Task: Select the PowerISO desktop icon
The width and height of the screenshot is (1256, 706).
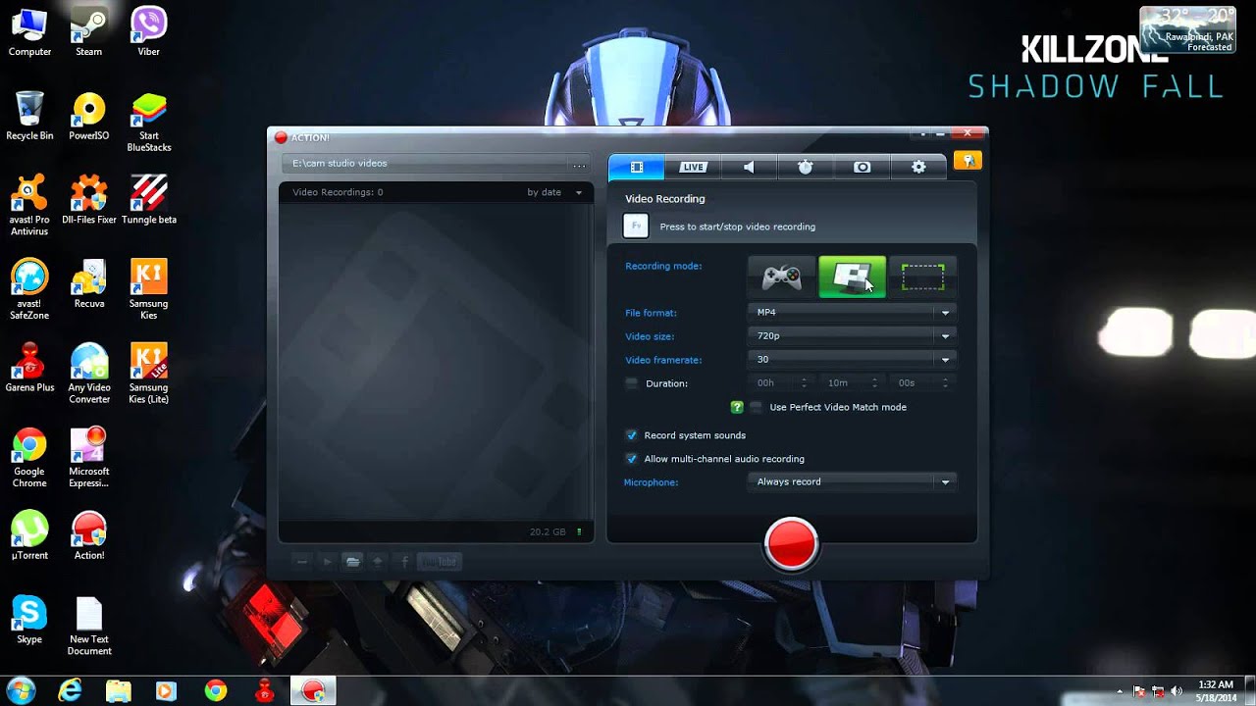Action: click(89, 116)
